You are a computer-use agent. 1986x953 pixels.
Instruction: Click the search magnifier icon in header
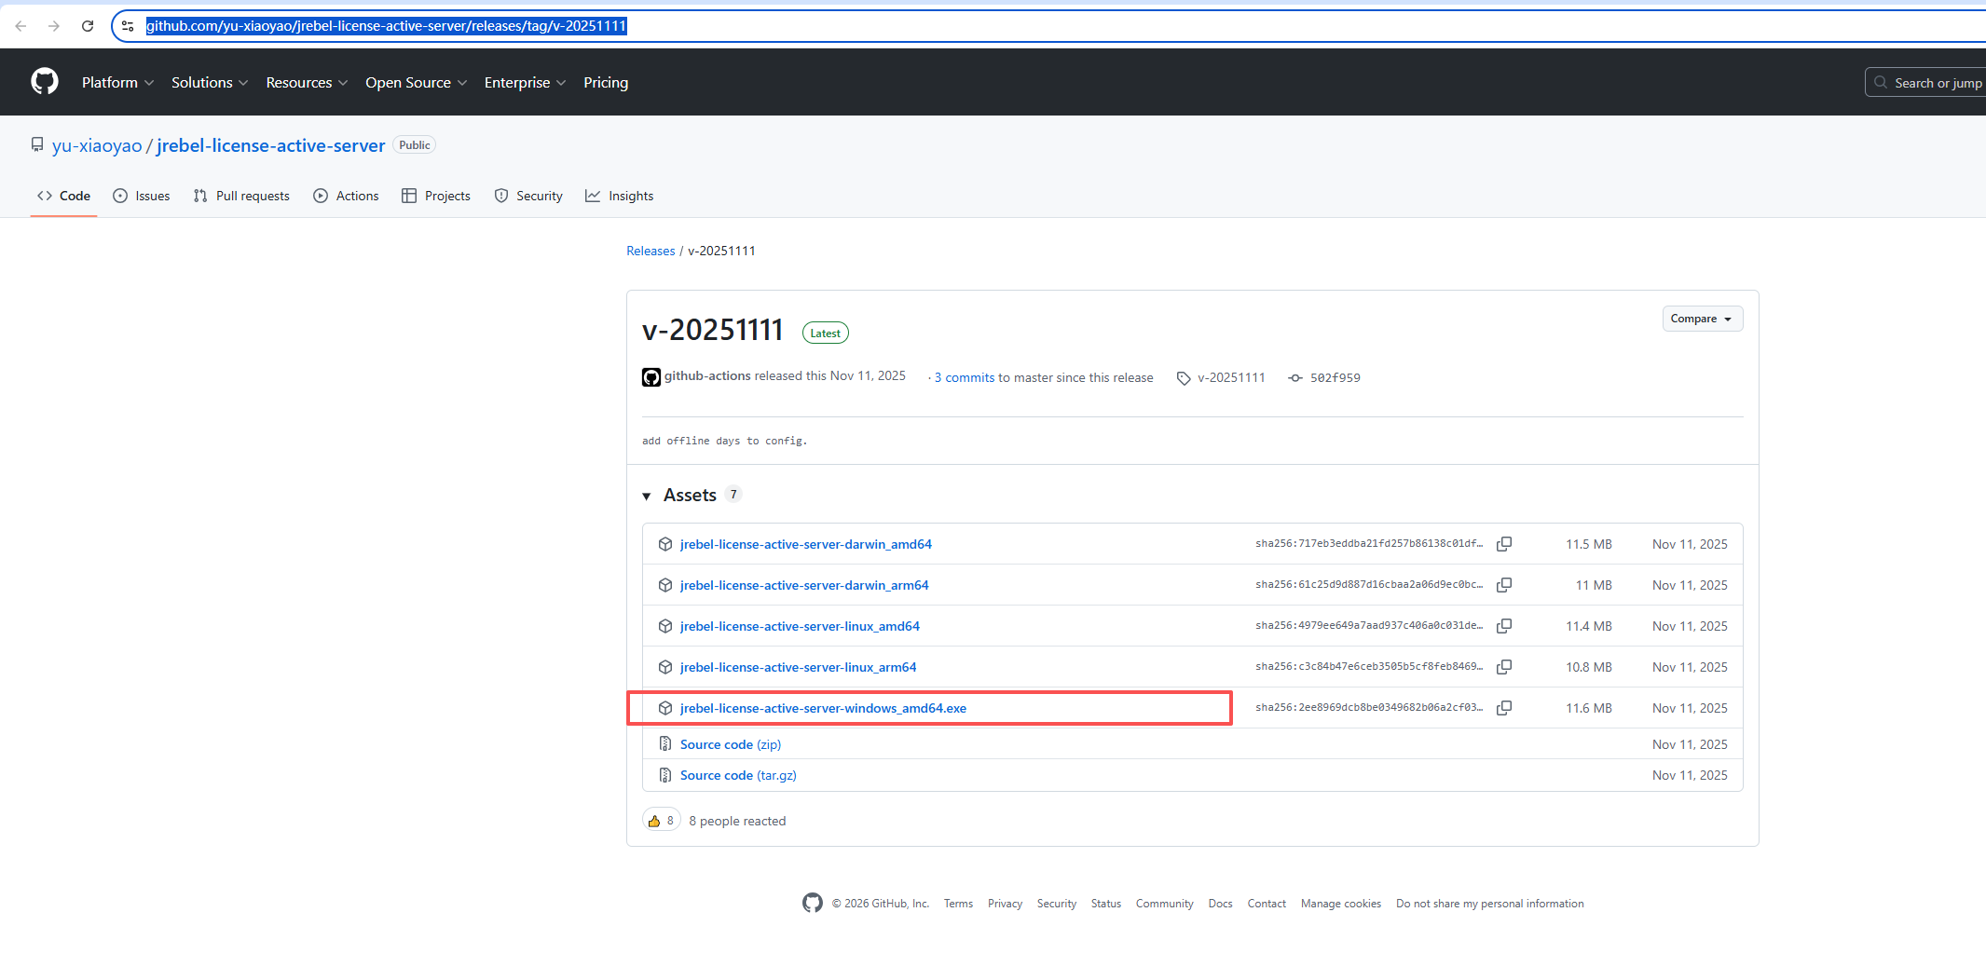coord(1881,82)
